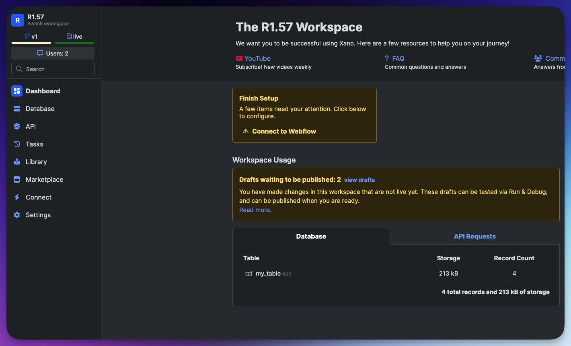Click Drafts waiting to be published text
The width and height of the screenshot is (571, 346).
pos(290,179)
